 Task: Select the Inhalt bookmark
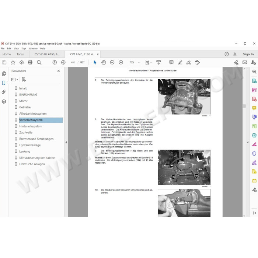click(x=23, y=88)
